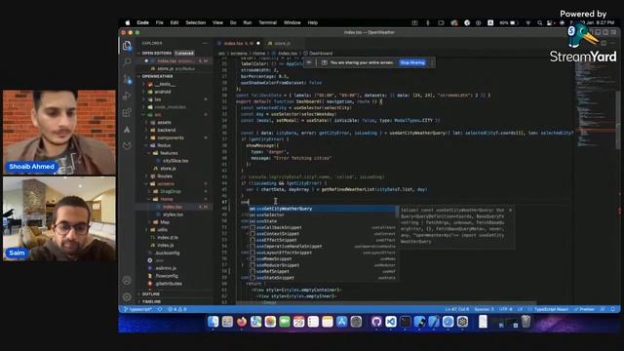Select useSelector in autocomplete list

[x=323, y=214]
